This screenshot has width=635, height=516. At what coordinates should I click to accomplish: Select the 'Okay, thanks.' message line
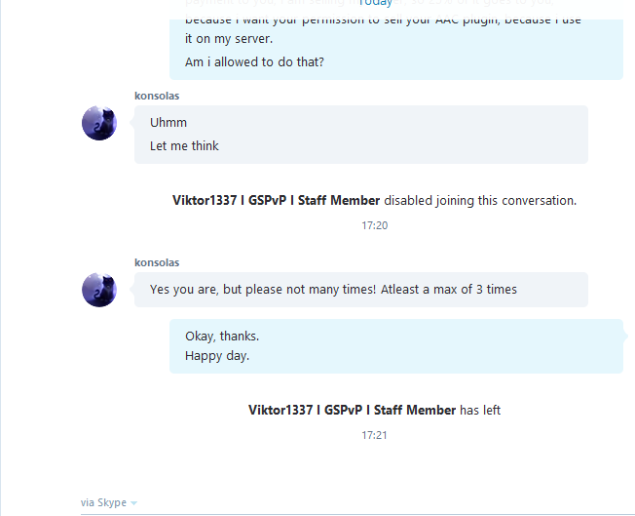click(x=222, y=337)
